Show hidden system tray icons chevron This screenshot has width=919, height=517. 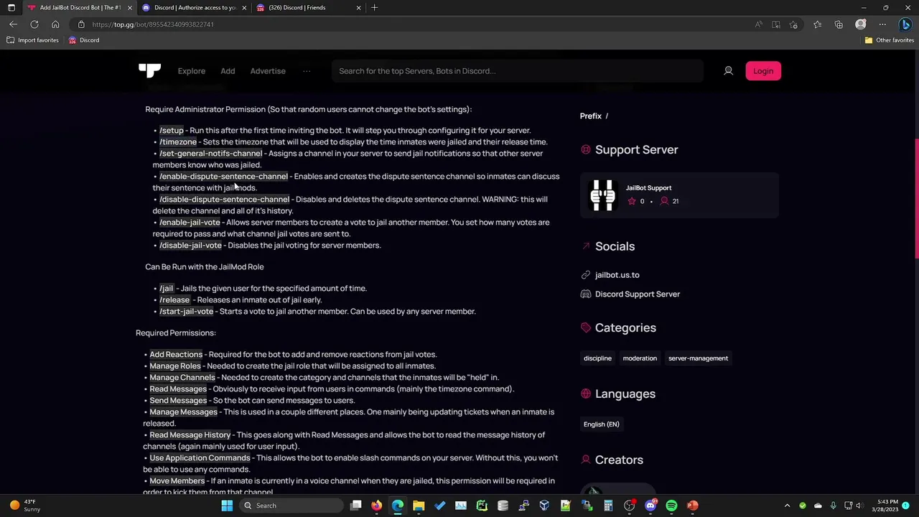tap(787, 506)
